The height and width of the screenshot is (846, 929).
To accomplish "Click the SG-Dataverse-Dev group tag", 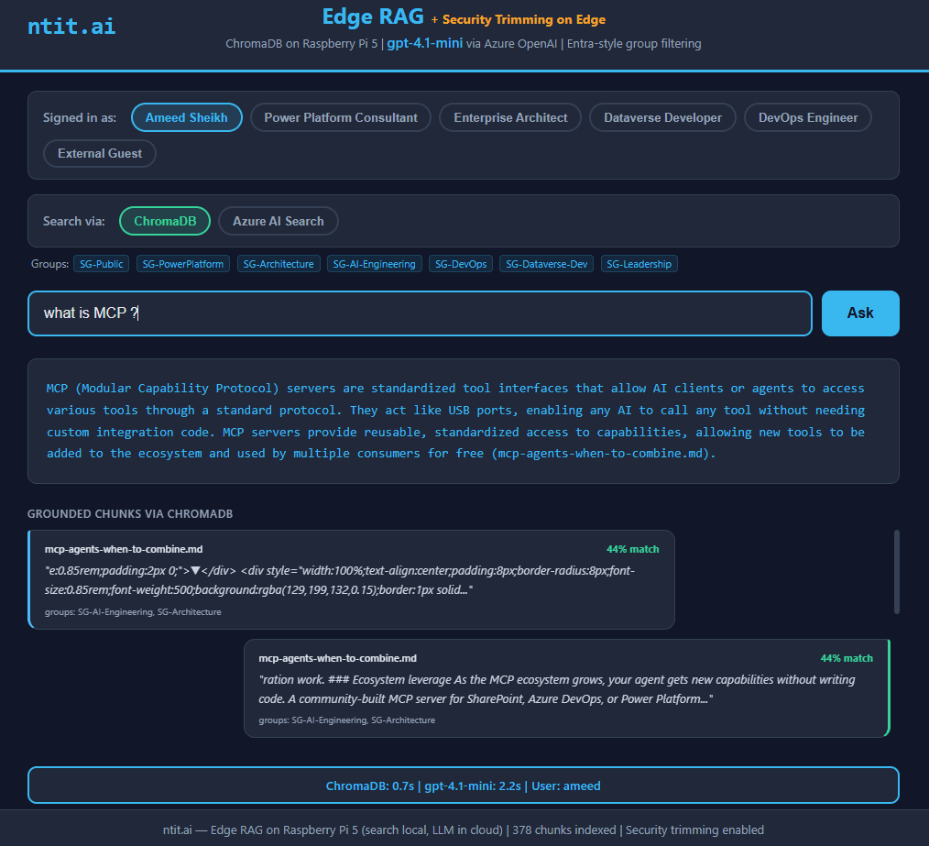I will point(546,264).
